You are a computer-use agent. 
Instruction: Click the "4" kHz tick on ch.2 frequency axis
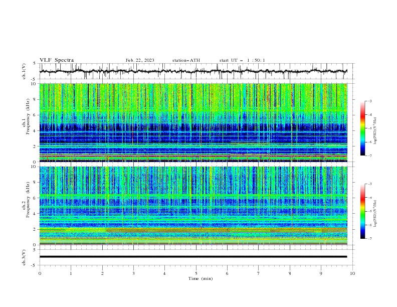[35, 214]
